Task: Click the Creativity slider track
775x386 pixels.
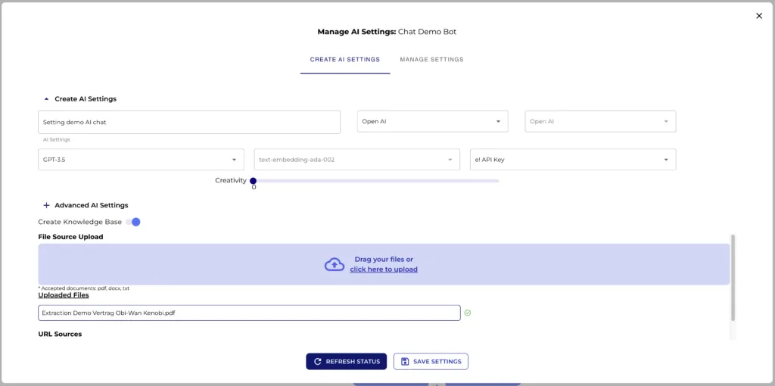Action: pos(375,181)
